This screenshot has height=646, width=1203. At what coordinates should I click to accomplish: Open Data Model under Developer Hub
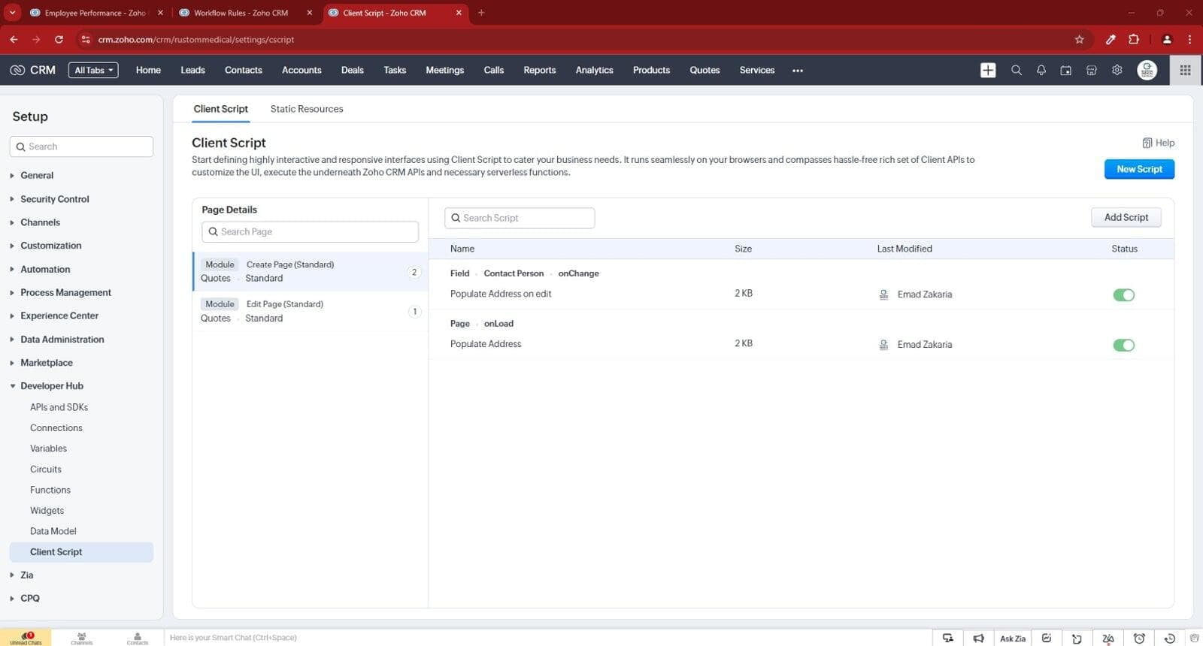tap(53, 531)
